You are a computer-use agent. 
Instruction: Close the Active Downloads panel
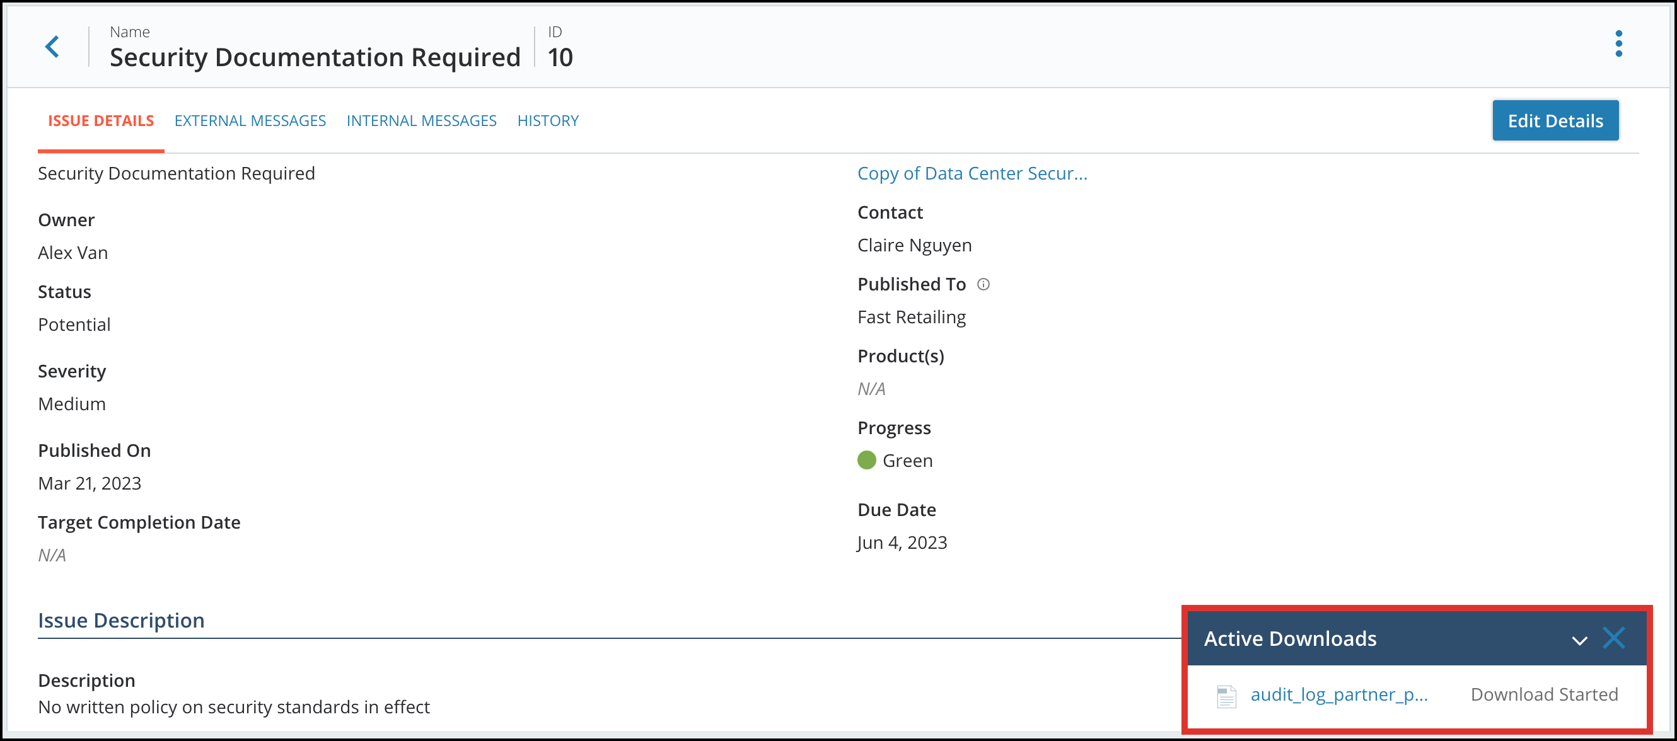[1614, 638]
